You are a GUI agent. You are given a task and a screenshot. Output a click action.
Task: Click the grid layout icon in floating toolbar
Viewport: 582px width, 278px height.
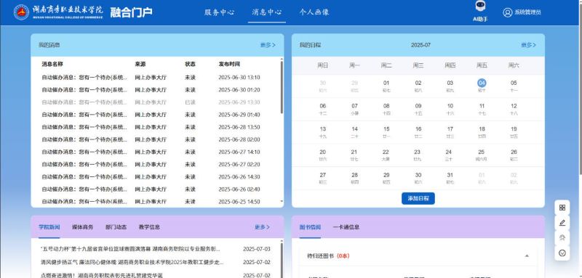click(x=562, y=208)
